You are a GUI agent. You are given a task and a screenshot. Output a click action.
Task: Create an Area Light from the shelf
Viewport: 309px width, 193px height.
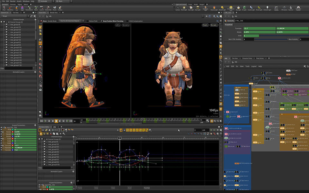[198, 8]
